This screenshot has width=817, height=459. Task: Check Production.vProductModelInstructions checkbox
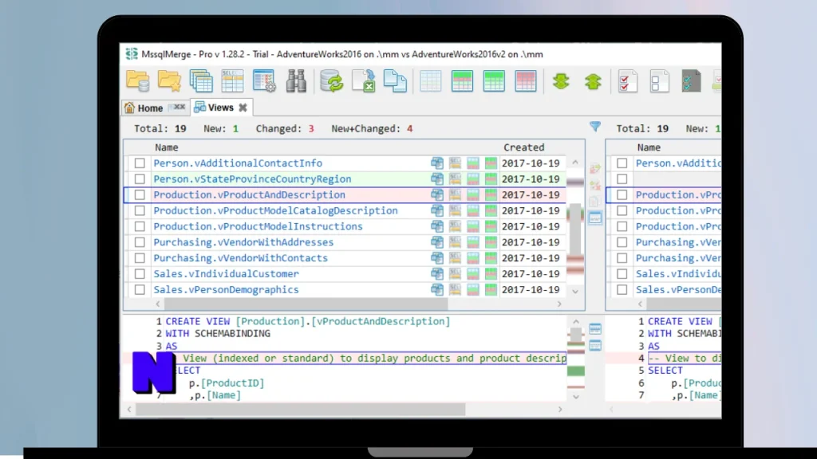click(140, 226)
